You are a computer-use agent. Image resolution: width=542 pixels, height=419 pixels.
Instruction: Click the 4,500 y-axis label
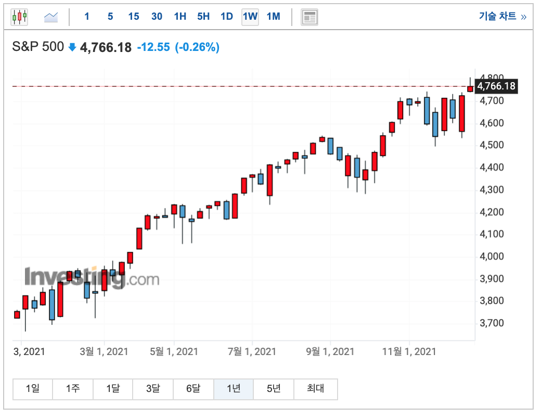[x=492, y=145]
